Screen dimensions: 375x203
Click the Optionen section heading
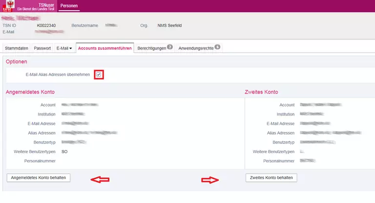(16, 62)
